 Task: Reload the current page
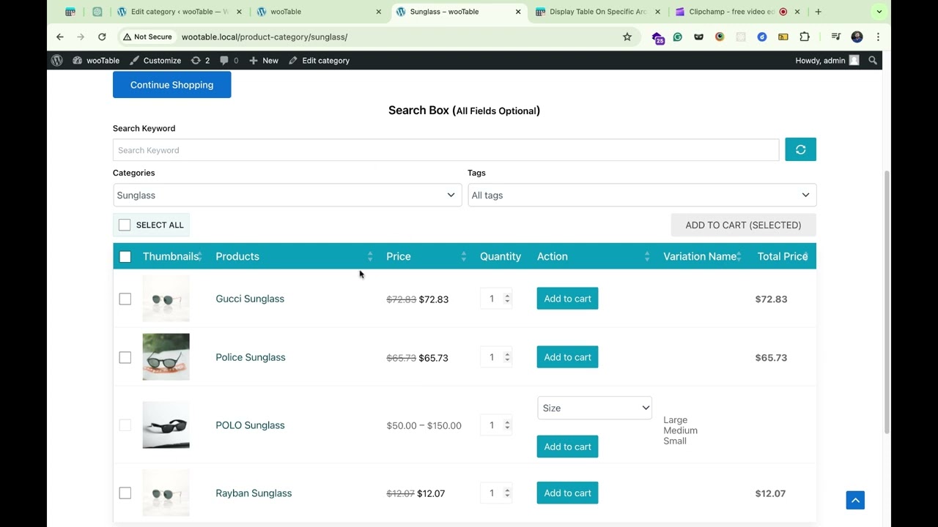coord(102,37)
